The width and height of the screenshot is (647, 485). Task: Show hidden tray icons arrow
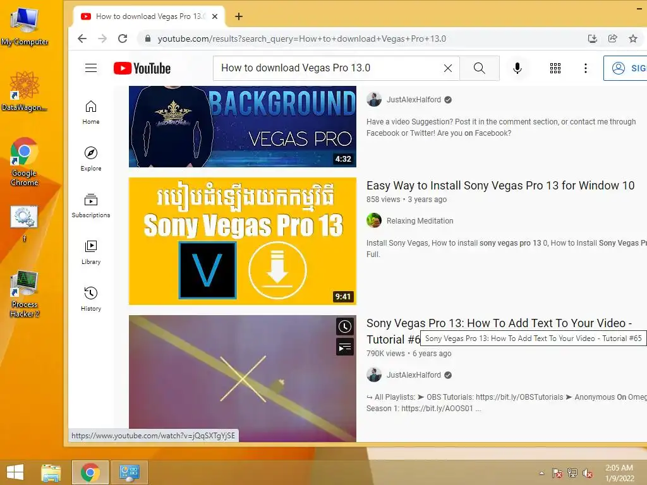541,473
